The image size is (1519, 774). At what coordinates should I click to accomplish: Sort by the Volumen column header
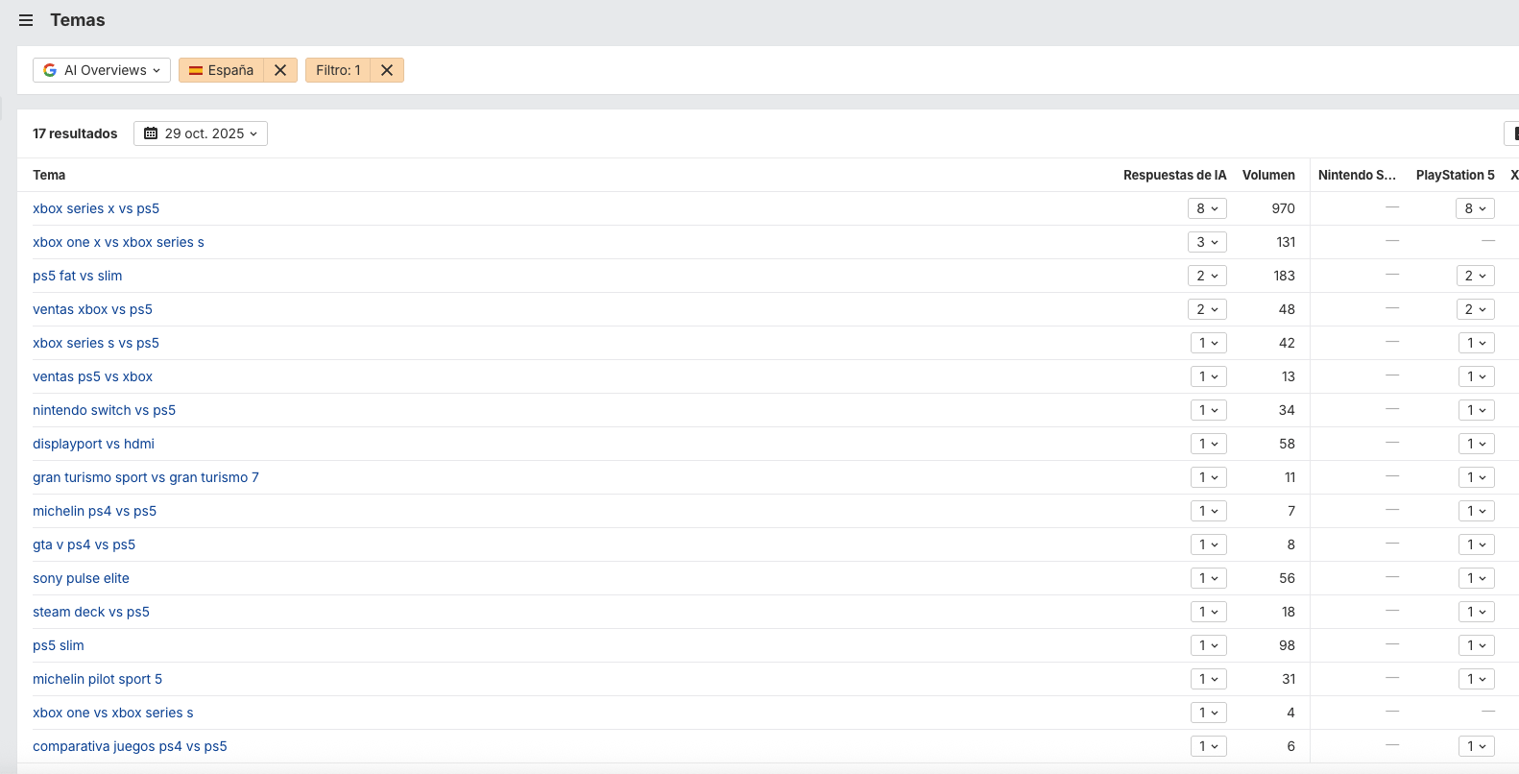click(1268, 175)
